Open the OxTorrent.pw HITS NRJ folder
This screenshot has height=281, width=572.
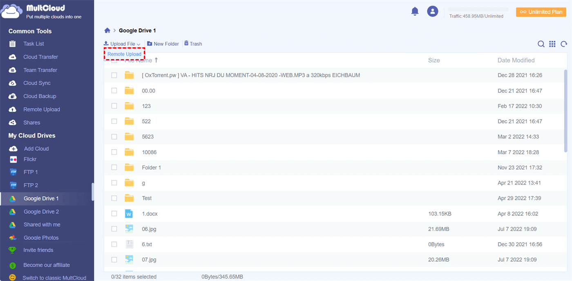pyautogui.click(x=251, y=75)
